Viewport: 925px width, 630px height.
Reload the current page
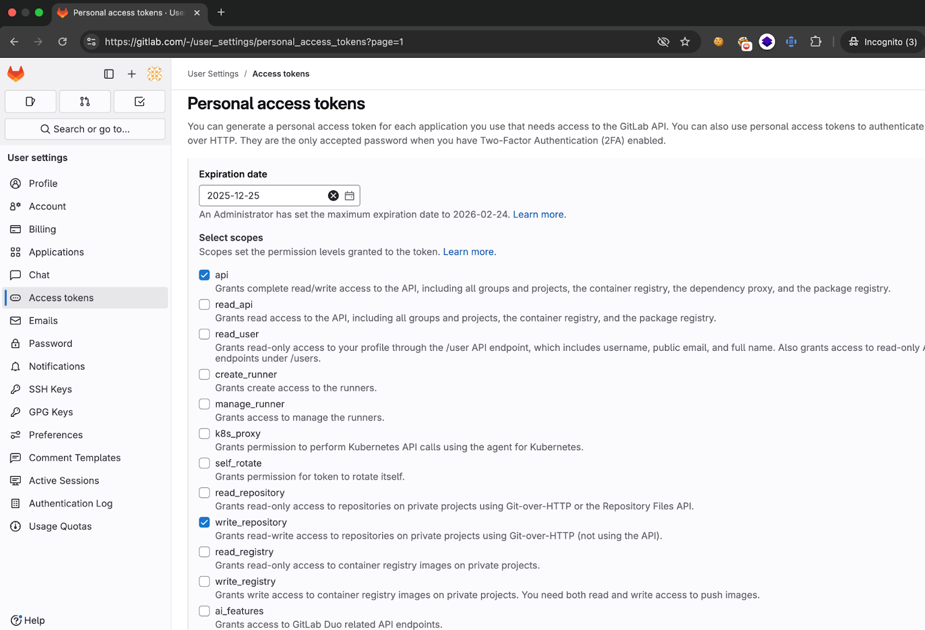[62, 42]
